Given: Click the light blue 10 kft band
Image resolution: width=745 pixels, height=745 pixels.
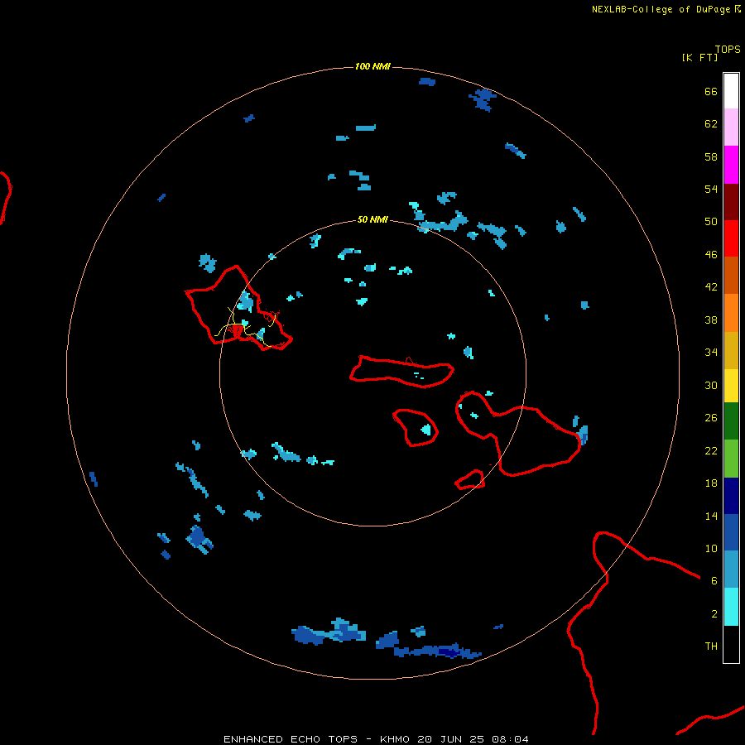Looking at the screenshot, I should pos(731,570).
